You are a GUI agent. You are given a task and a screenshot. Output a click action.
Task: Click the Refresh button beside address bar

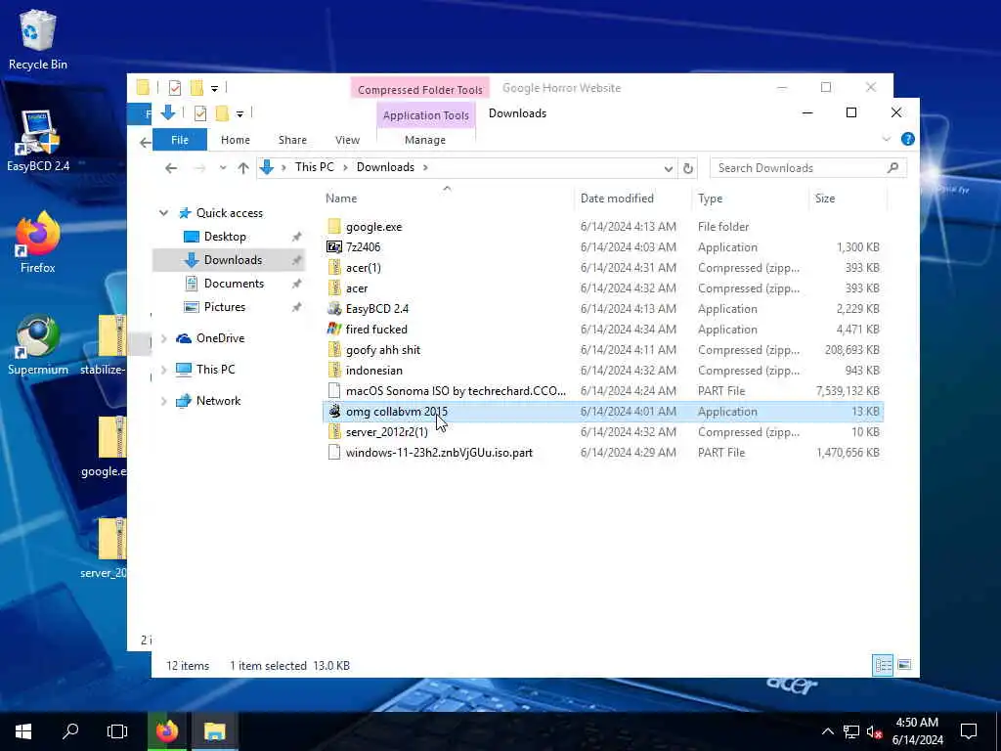pyautogui.click(x=687, y=168)
